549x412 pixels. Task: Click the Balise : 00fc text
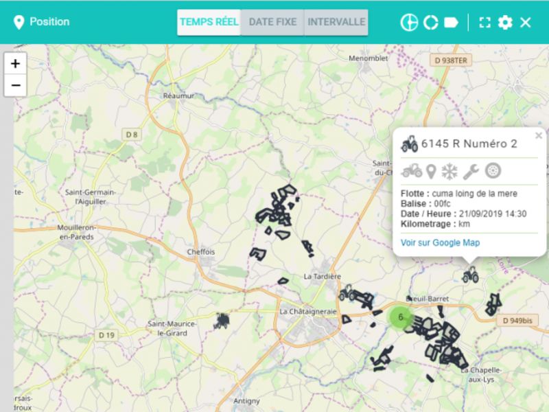click(425, 203)
